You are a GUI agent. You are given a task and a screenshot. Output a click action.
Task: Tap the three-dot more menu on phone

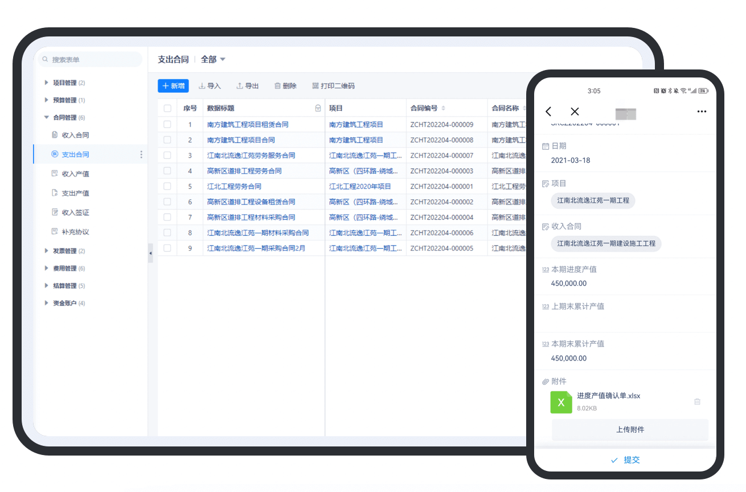pos(702,112)
